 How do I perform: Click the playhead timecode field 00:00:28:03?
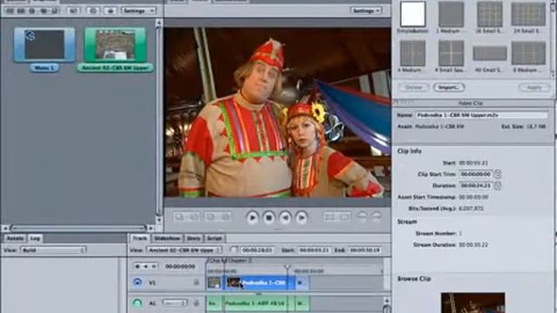click(x=258, y=250)
